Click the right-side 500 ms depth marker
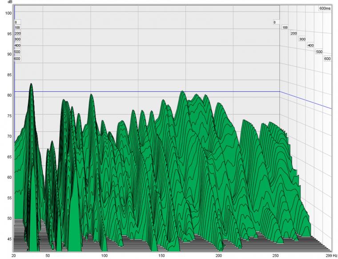The image size is (338, 259). pyautogui.click(x=319, y=52)
